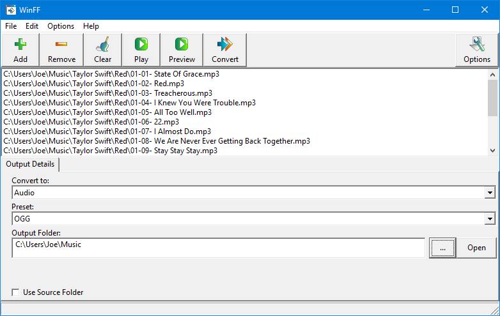Minimize the WinFF window
The width and height of the screenshot is (500, 316).
[x=426, y=10]
